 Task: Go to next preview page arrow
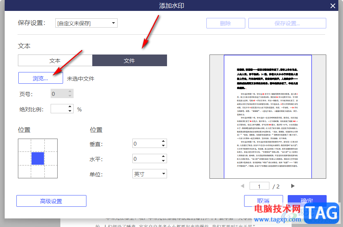point(293,186)
